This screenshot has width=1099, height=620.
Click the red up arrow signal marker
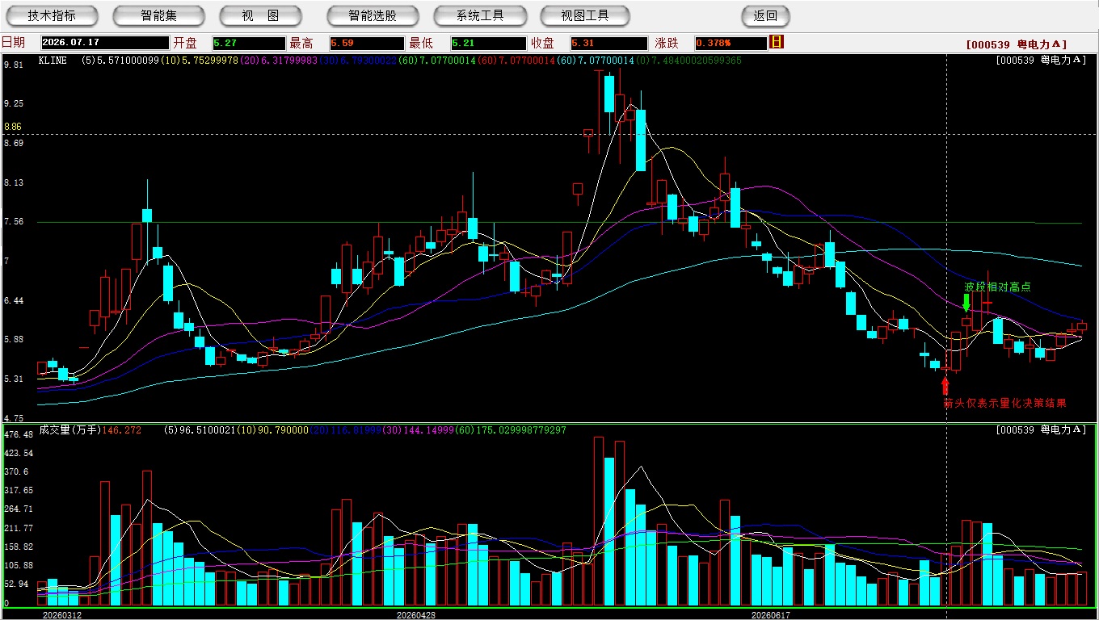coord(945,386)
